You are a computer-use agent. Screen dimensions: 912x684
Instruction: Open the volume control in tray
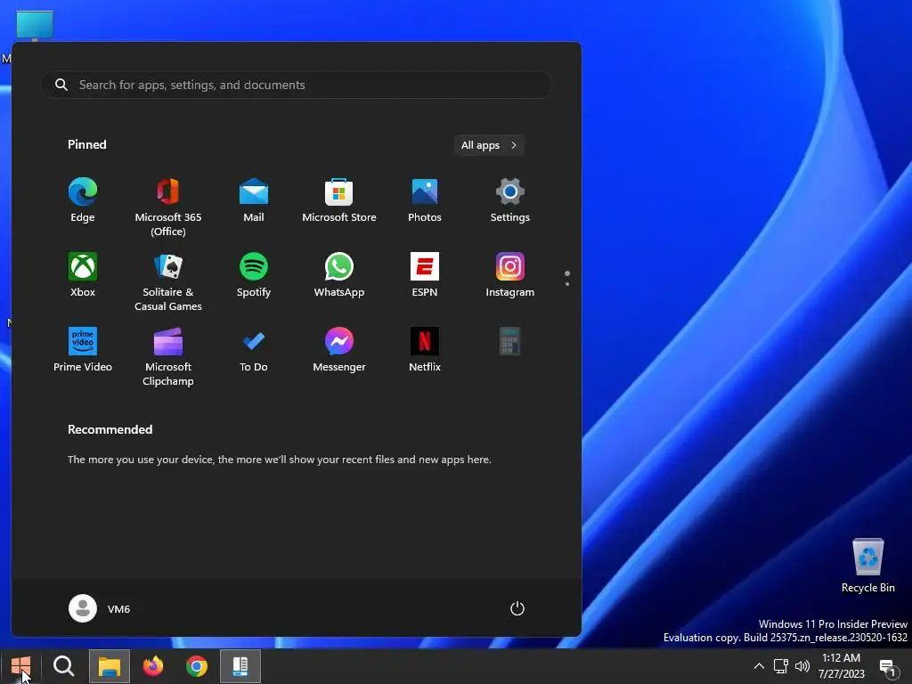pyautogui.click(x=802, y=666)
